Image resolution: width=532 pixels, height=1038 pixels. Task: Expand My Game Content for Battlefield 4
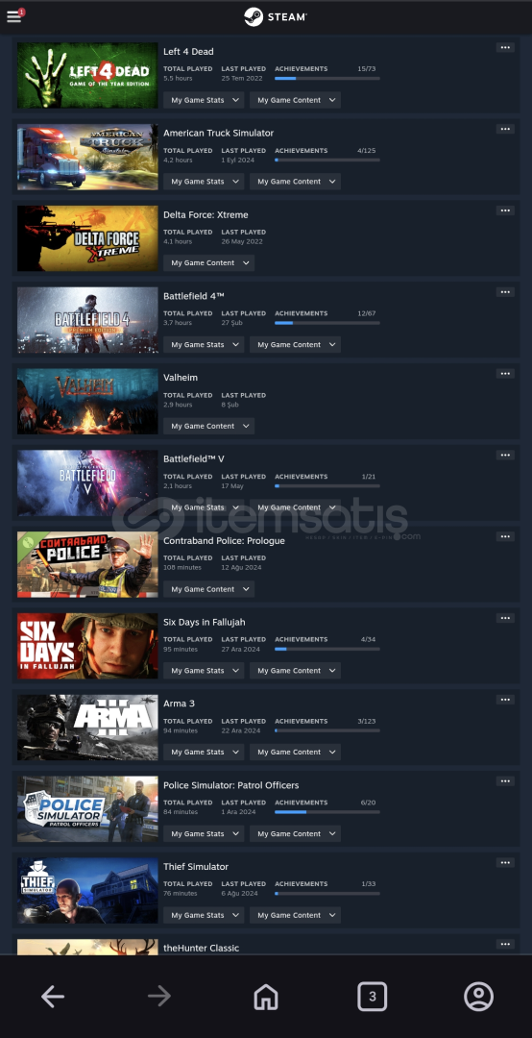click(295, 344)
